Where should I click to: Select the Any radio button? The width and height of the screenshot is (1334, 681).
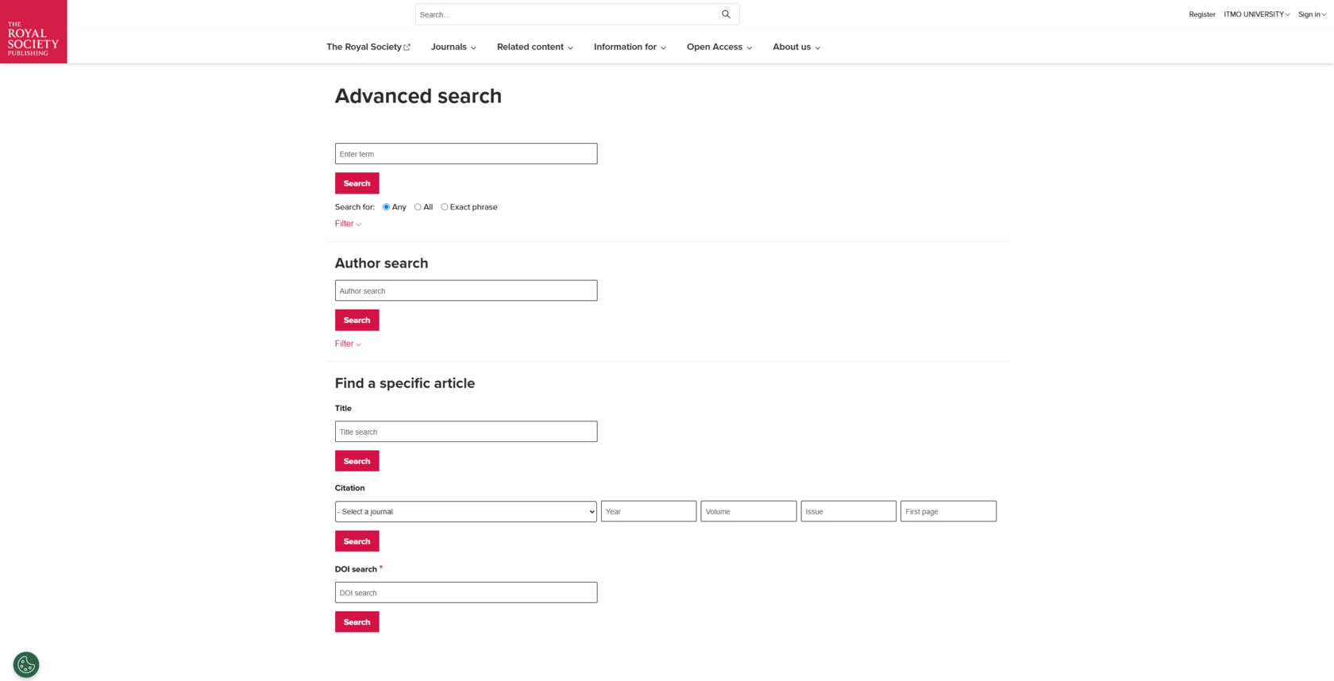[386, 207]
